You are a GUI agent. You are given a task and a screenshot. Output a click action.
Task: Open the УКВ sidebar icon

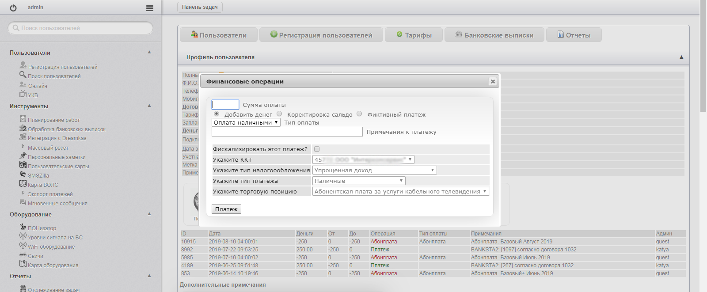click(x=23, y=94)
